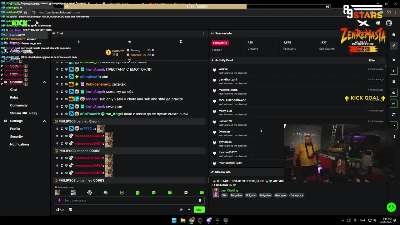Open Community in the sidebar
400x225 pixels.
pos(19,105)
